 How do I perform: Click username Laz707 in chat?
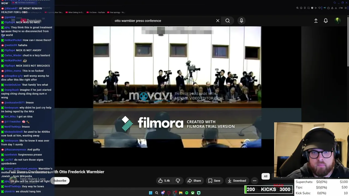(9, 160)
